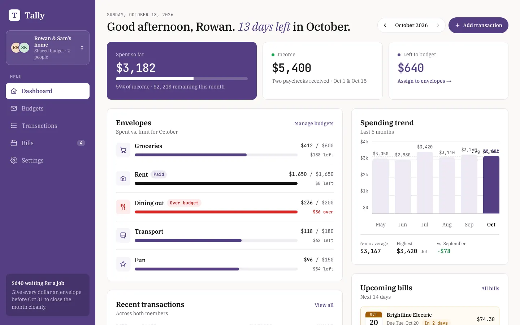Click the Rent house icon

click(123, 178)
